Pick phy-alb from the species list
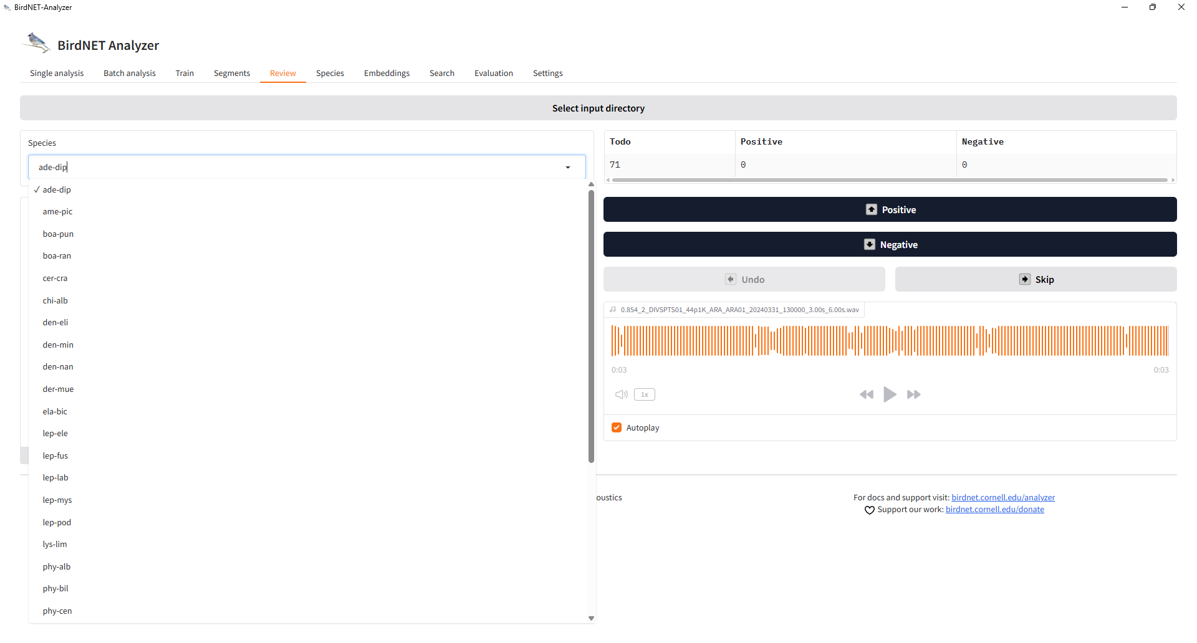 pyautogui.click(x=57, y=566)
